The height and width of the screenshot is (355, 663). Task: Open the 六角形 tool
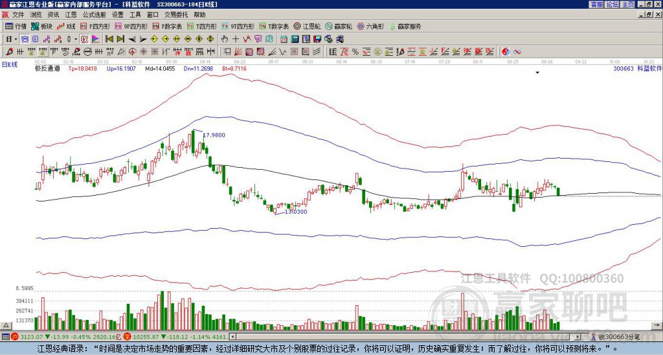[x=370, y=26]
